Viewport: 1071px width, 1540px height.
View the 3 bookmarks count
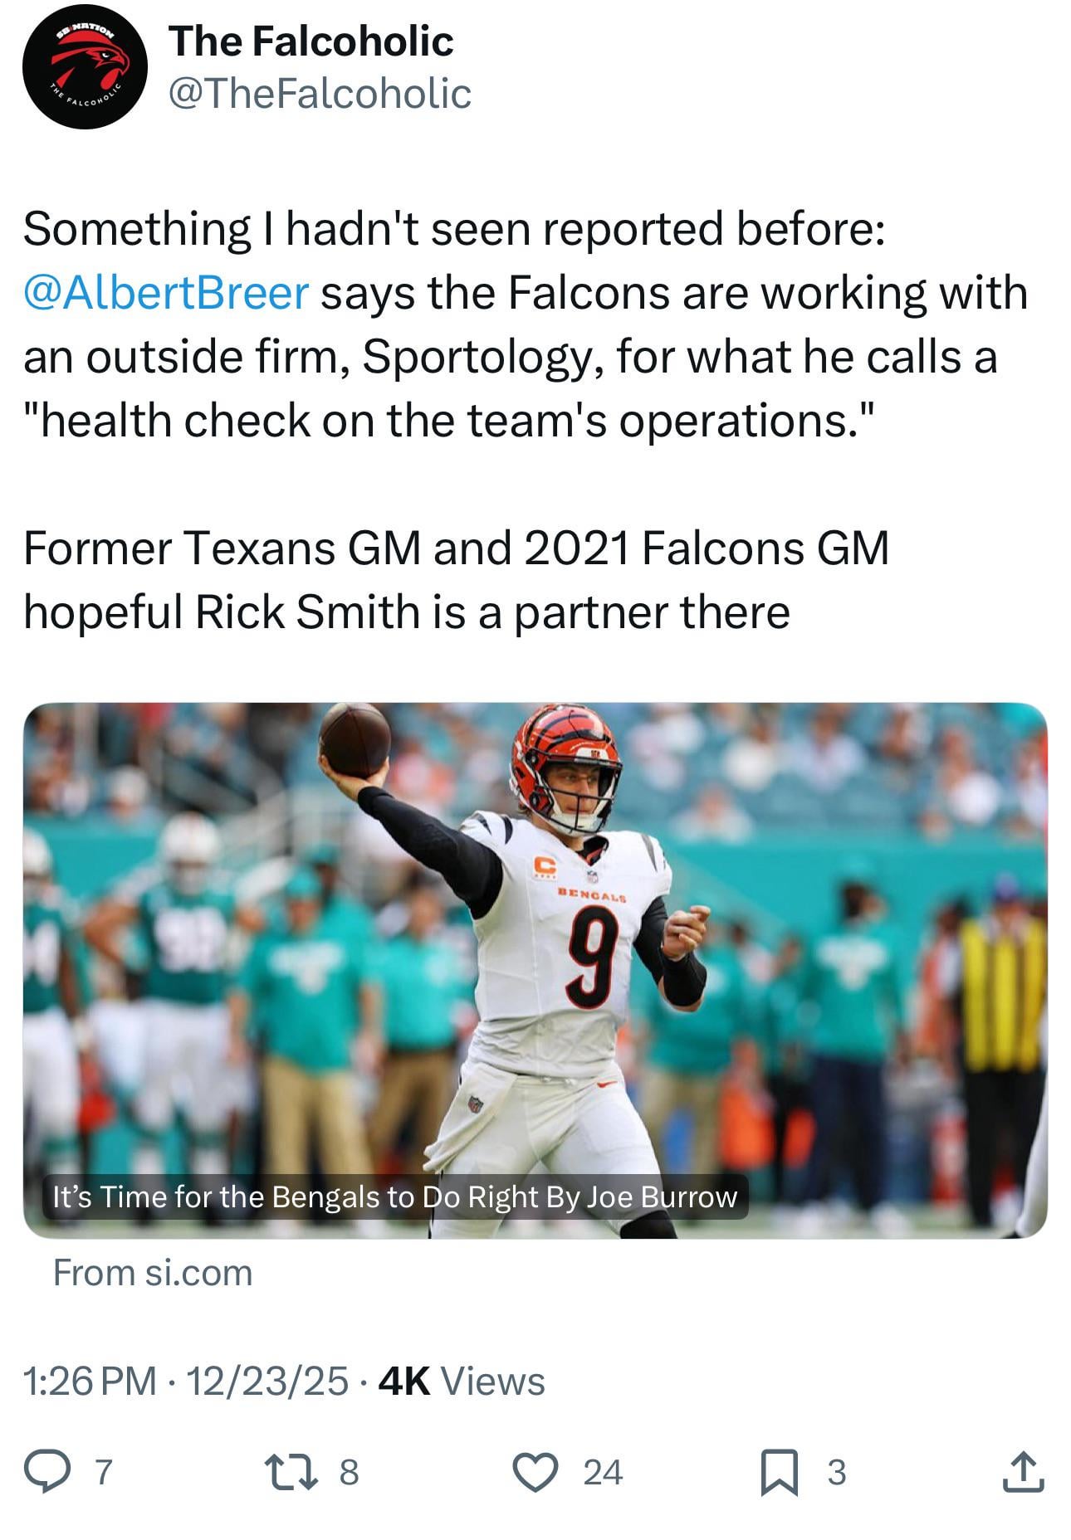[837, 1472]
